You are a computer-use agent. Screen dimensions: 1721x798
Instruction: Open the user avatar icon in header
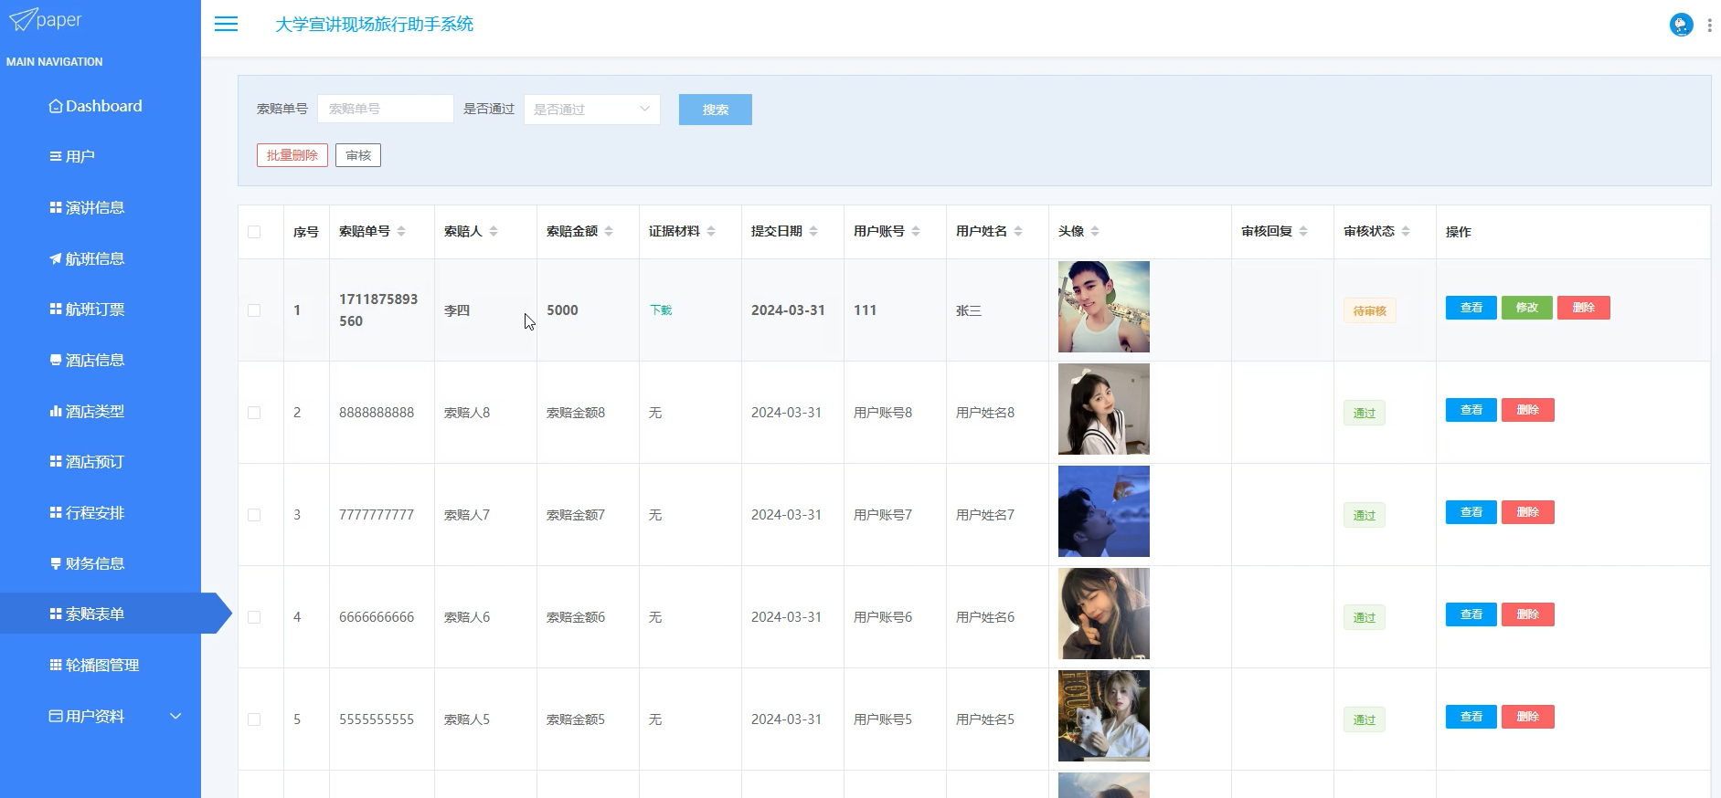(x=1681, y=25)
